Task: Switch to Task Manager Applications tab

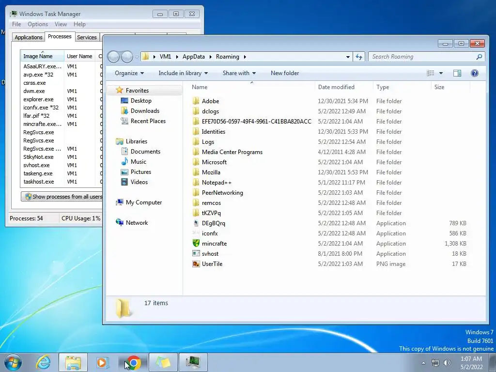Action: tap(29, 37)
